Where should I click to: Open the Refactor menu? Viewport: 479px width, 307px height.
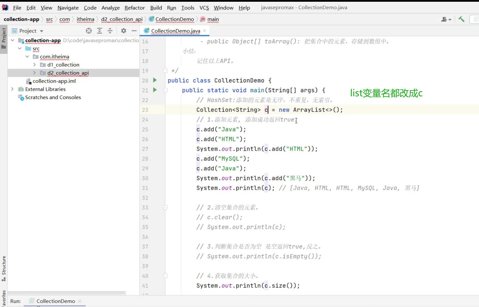[x=135, y=8]
